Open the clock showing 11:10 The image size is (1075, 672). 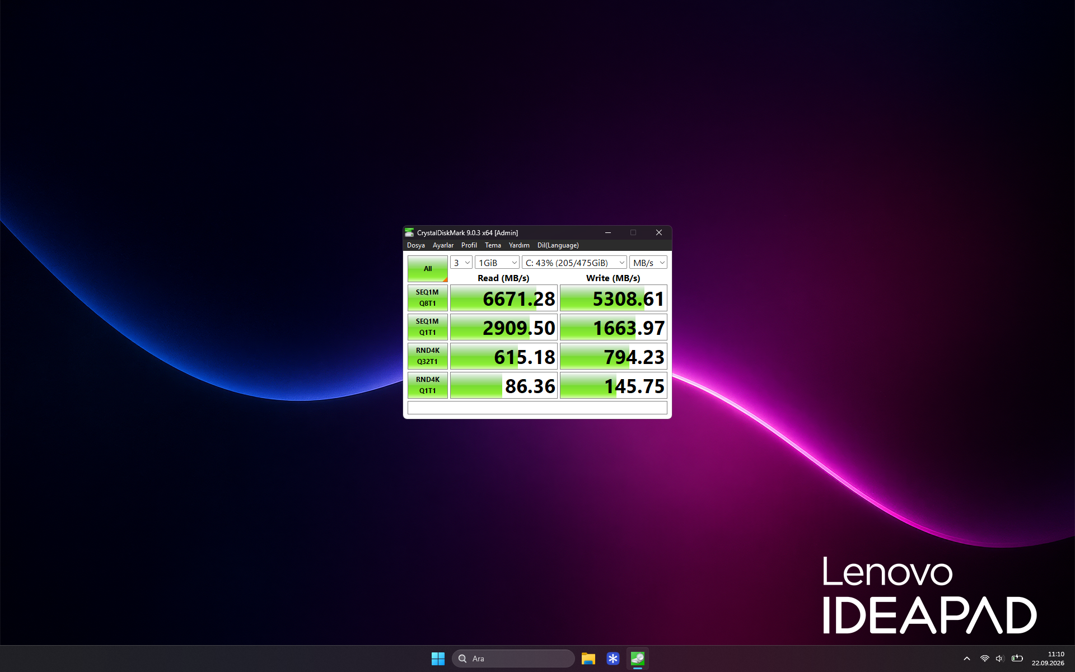pyautogui.click(x=1048, y=659)
